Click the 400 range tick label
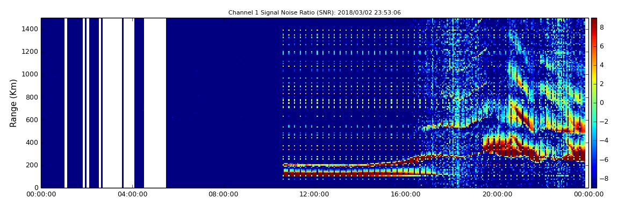This screenshot has width=618, height=219. 32,143
